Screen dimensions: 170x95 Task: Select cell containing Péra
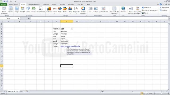[56, 31]
